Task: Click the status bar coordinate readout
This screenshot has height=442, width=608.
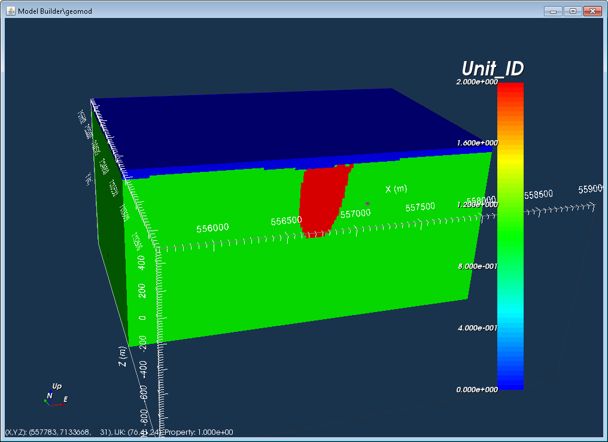Action: (119, 432)
